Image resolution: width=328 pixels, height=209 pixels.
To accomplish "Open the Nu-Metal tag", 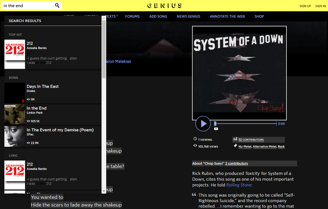I will [x=245, y=146].
